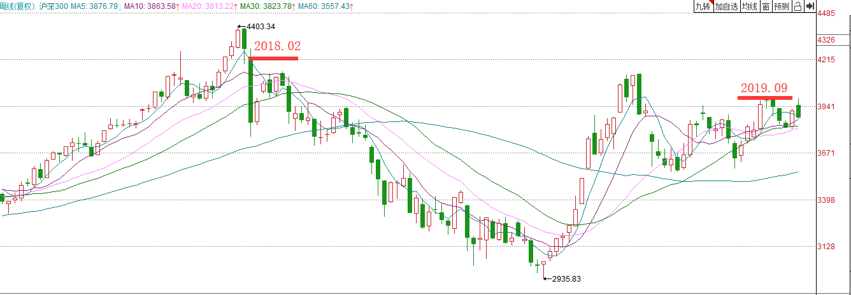Image resolution: width=851 pixels, height=295 pixels.
Task: Open the 九转 indicator button
Action: pos(703,6)
